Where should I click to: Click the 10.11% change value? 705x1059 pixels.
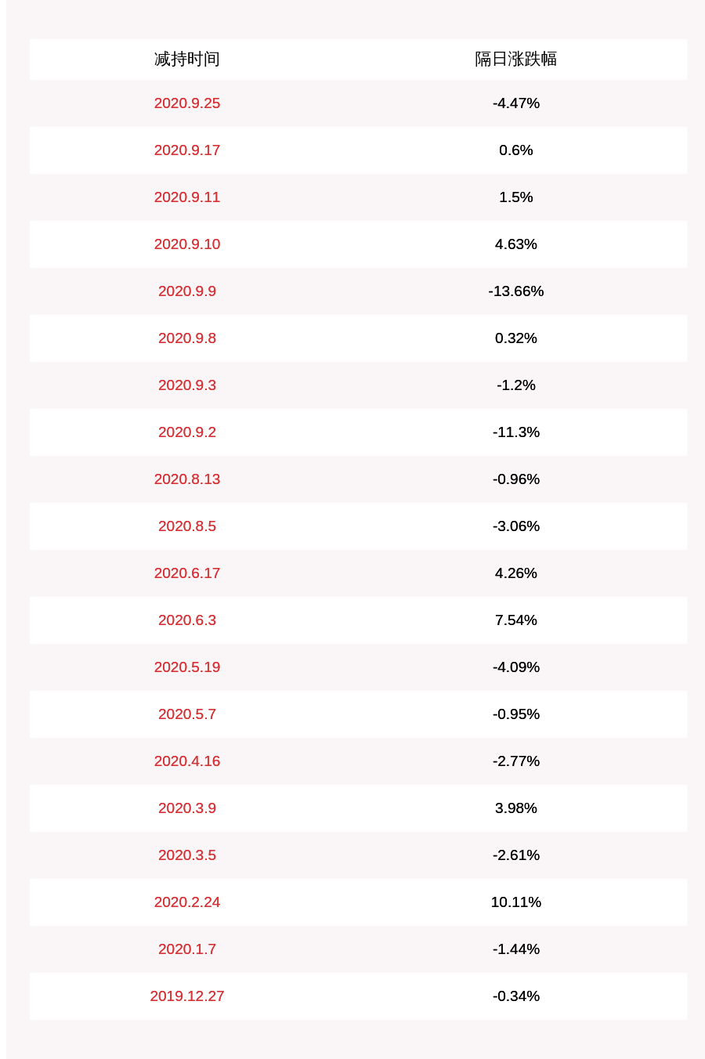pyautogui.click(x=515, y=902)
